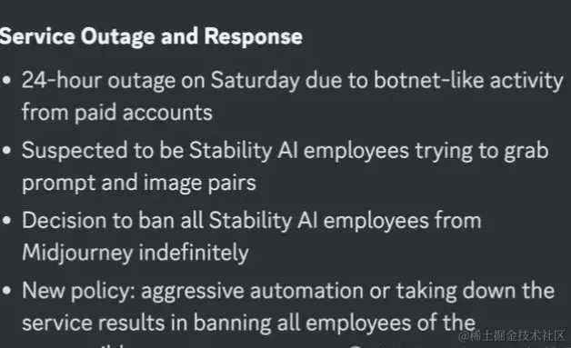Click the words 'Decision to ban all'

113,221
